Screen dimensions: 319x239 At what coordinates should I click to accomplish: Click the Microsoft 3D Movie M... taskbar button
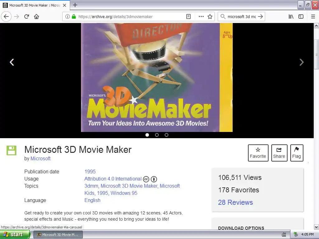coord(58,235)
